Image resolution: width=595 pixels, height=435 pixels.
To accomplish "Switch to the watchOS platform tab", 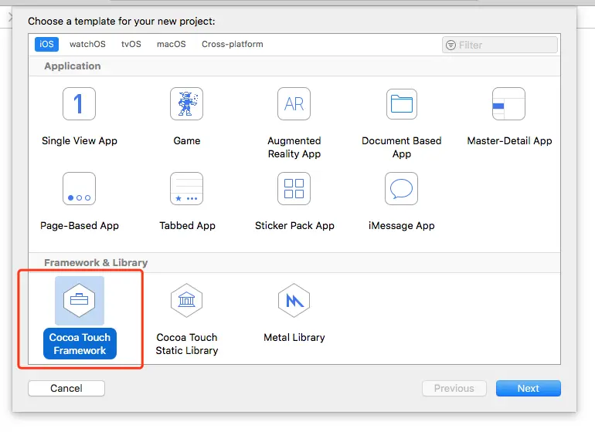I will (x=87, y=44).
